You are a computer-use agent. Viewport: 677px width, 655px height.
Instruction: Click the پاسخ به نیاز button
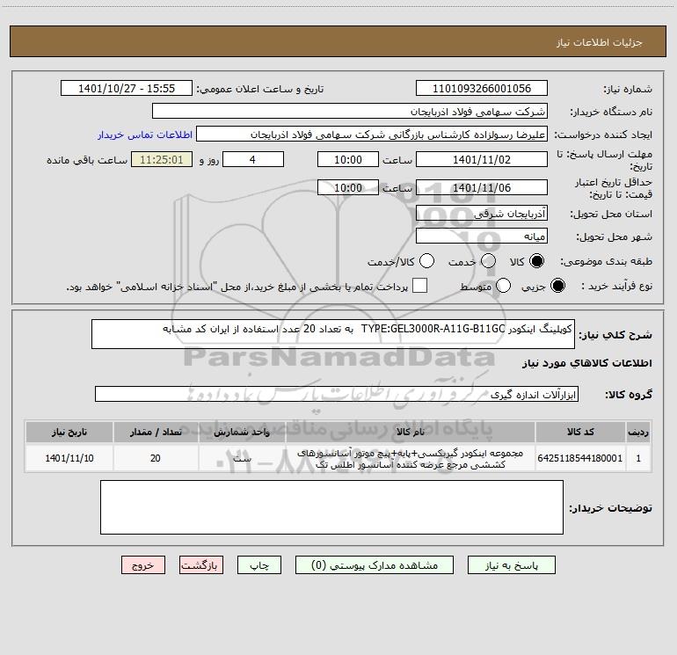(512, 565)
